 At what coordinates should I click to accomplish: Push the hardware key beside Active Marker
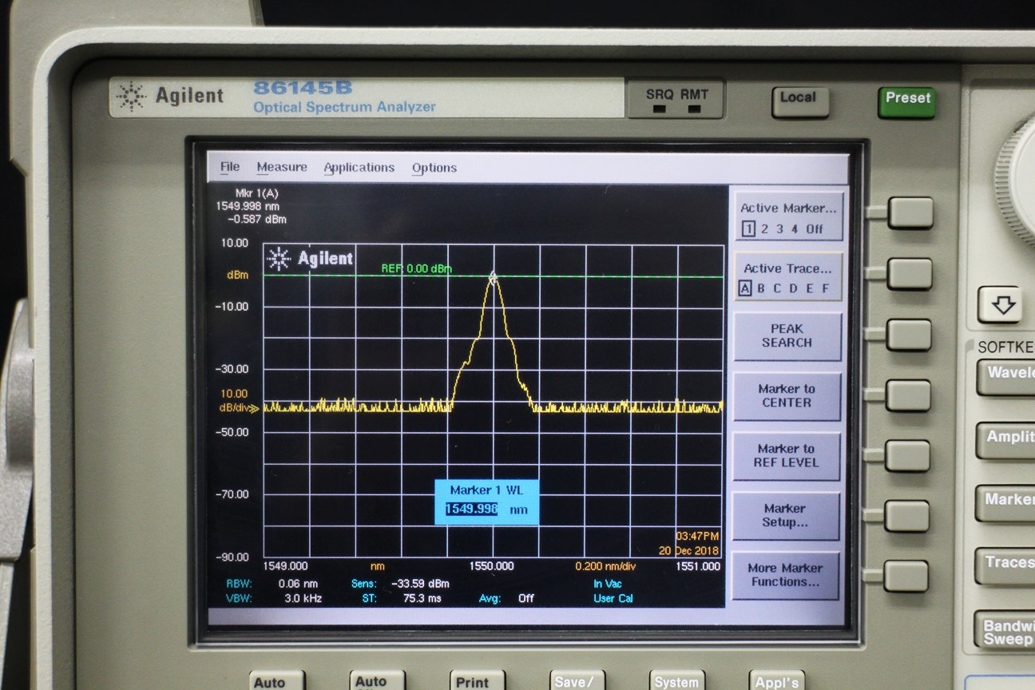(x=910, y=213)
